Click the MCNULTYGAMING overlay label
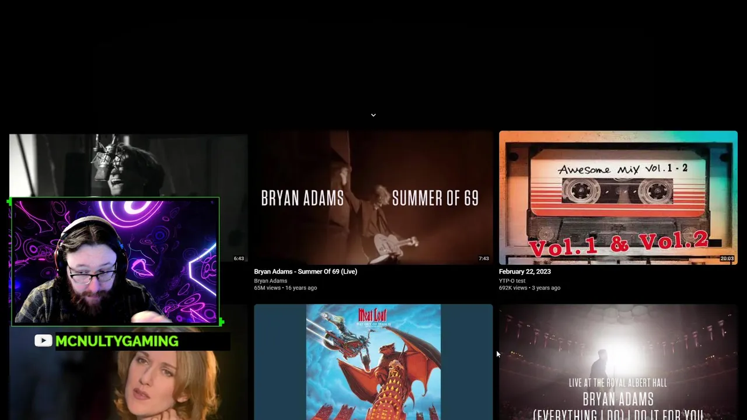The height and width of the screenshot is (420, 747). click(x=117, y=341)
